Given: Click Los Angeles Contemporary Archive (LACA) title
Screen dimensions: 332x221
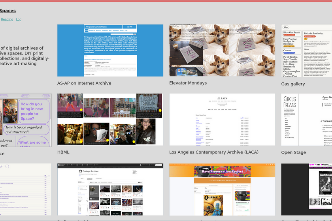Looking at the screenshot, I should [214, 152].
